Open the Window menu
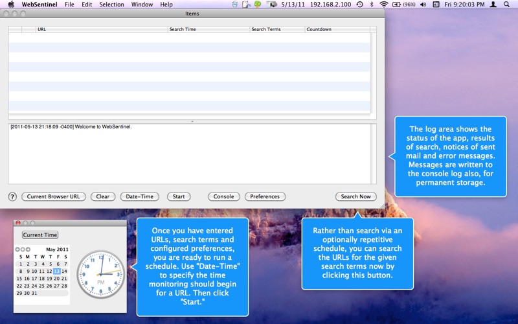Viewport: 518px width, 324px height. [x=142, y=5]
